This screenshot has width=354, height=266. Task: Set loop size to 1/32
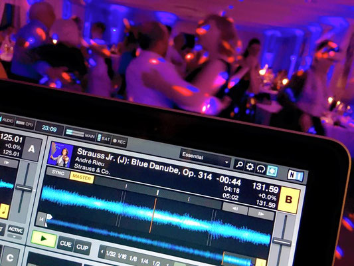[x=110, y=253]
